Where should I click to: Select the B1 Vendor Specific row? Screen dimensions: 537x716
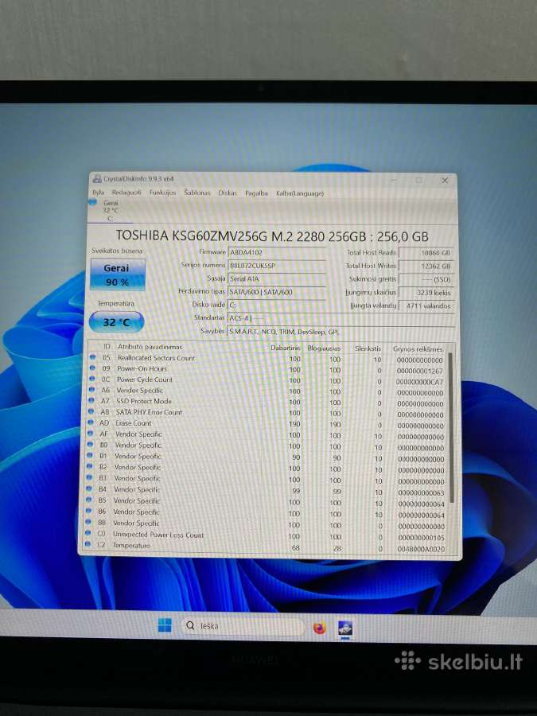(267, 457)
